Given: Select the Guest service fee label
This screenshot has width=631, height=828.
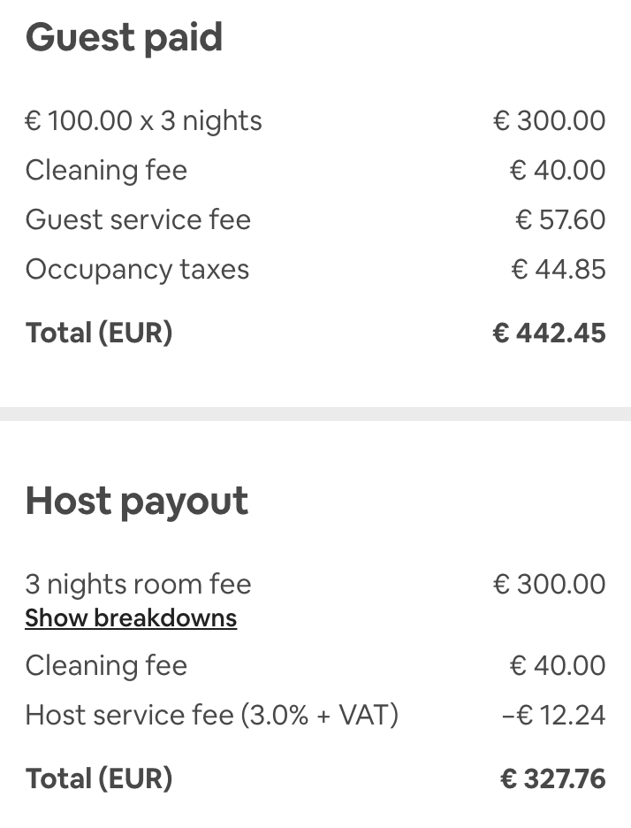Looking at the screenshot, I should point(138,219).
